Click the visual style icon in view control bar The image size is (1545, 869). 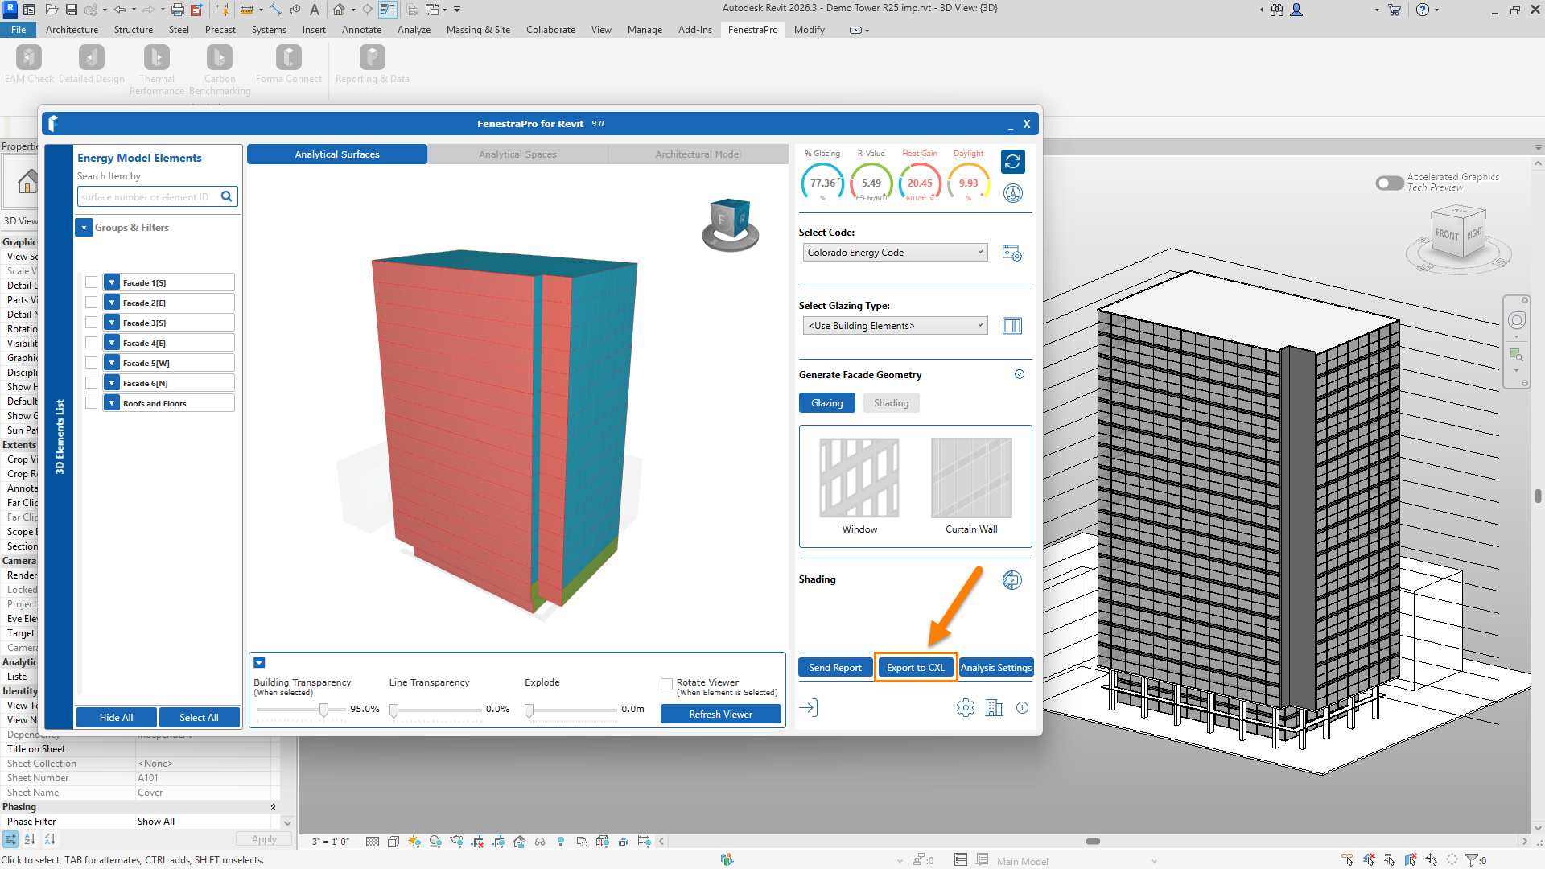pos(393,842)
